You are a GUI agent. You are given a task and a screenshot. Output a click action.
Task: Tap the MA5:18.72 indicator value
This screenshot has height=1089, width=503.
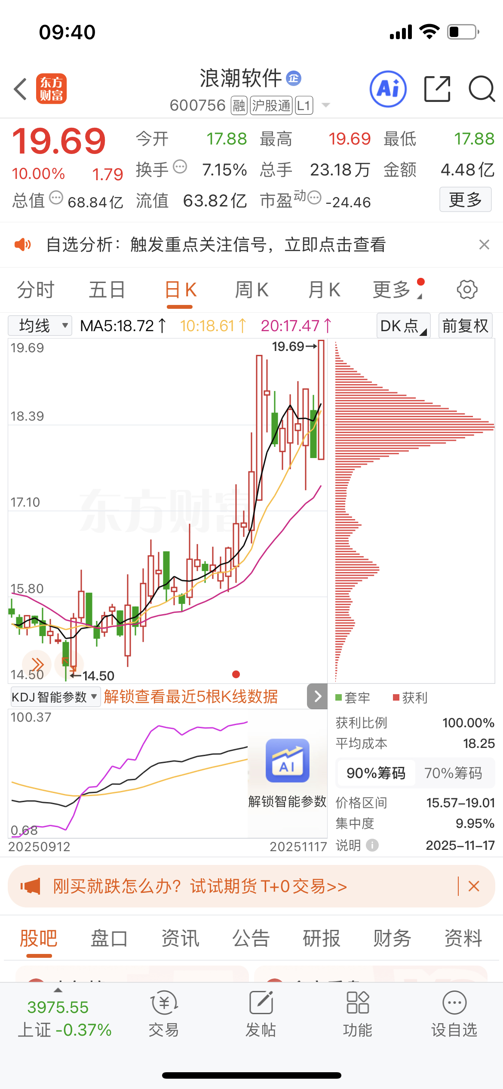(123, 326)
